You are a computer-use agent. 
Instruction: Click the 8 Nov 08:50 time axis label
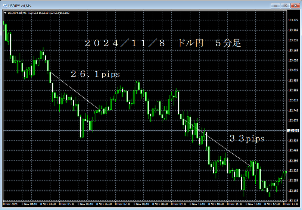click(160, 204)
